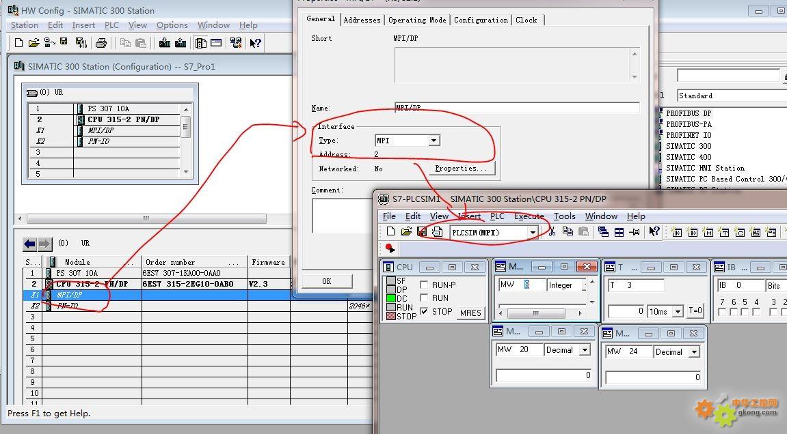787x434 pixels.
Task: Click the red record/playback icon in PLCSIM
Action: (x=390, y=248)
